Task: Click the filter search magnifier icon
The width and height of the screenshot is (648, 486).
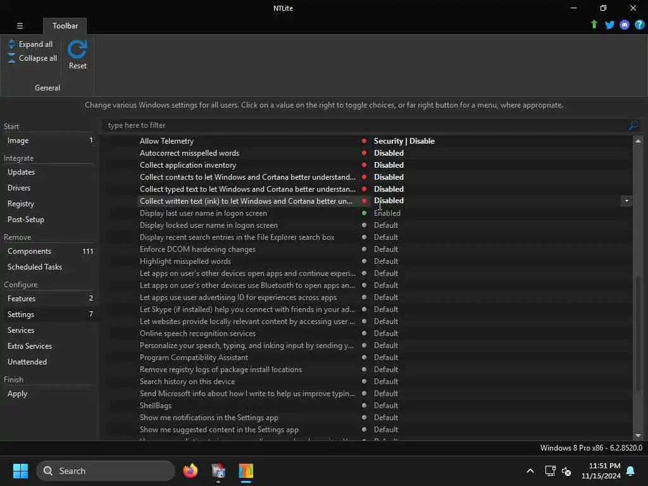Action: coord(633,125)
